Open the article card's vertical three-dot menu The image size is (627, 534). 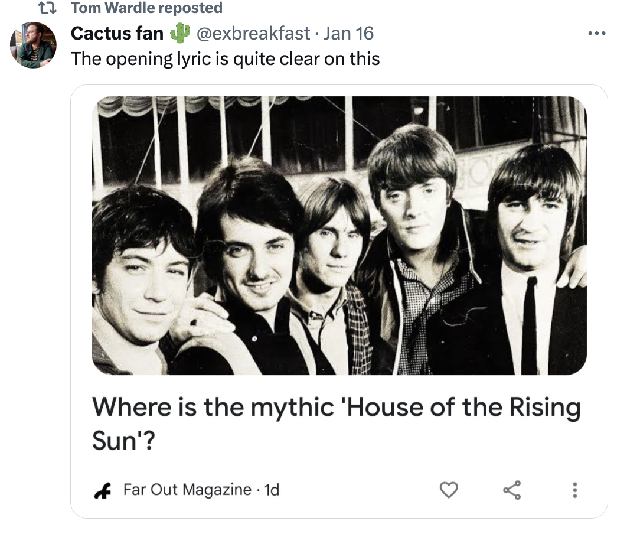pyautogui.click(x=576, y=490)
